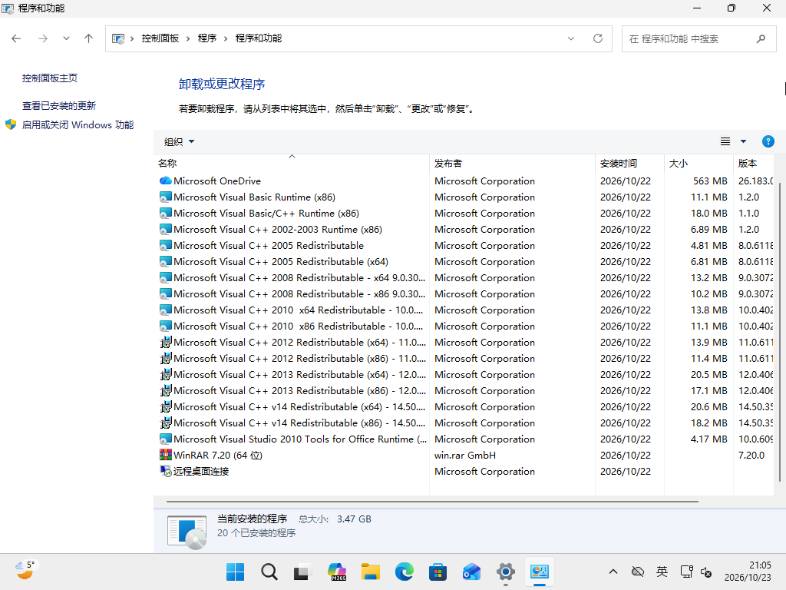Open taskbar Search
Viewport: 786px width, 590px height.
(x=269, y=572)
